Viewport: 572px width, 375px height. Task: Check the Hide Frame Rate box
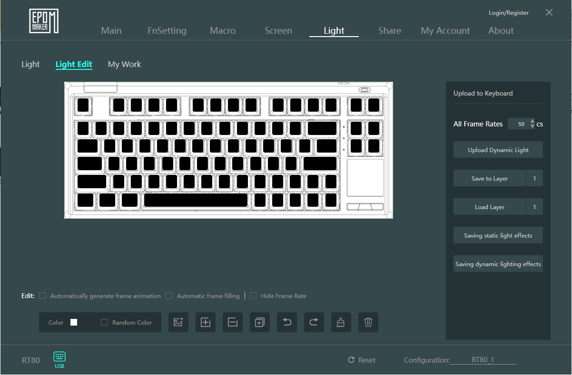[x=253, y=296]
